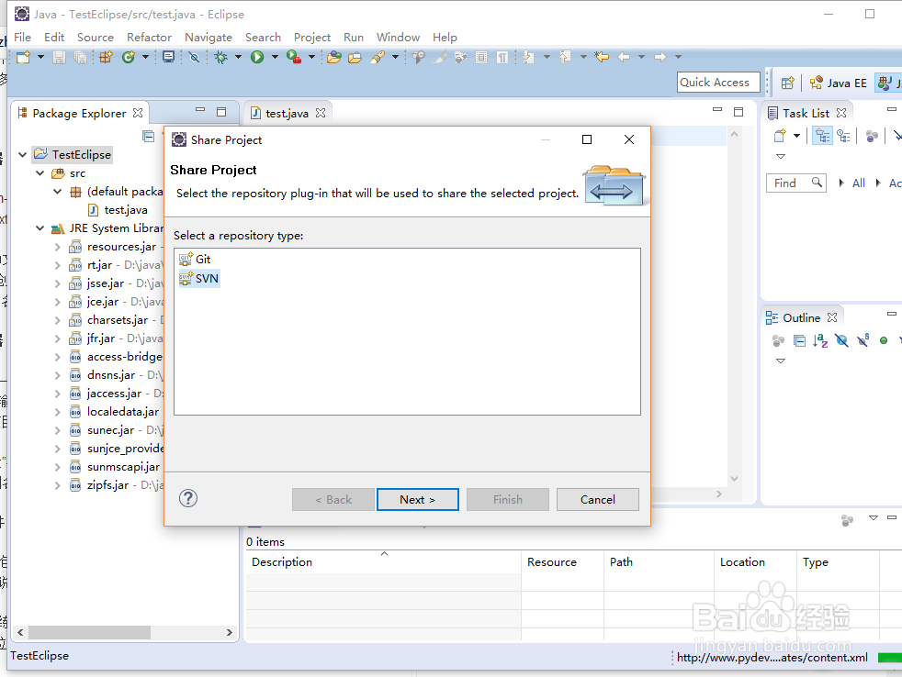The height and width of the screenshot is (677, 902).
Task: Click the Save toolbar icon
Action: 59,57
